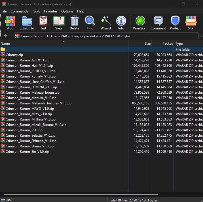This screenshot has height=202, width=203.
Task: Click the Add toolbar icon
Action: click(x=10, y=23)
